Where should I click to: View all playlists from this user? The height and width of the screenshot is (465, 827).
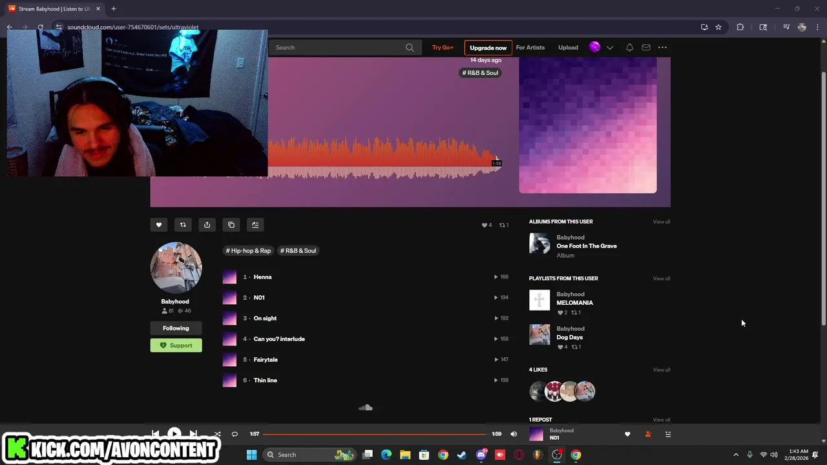coord(661,278)
